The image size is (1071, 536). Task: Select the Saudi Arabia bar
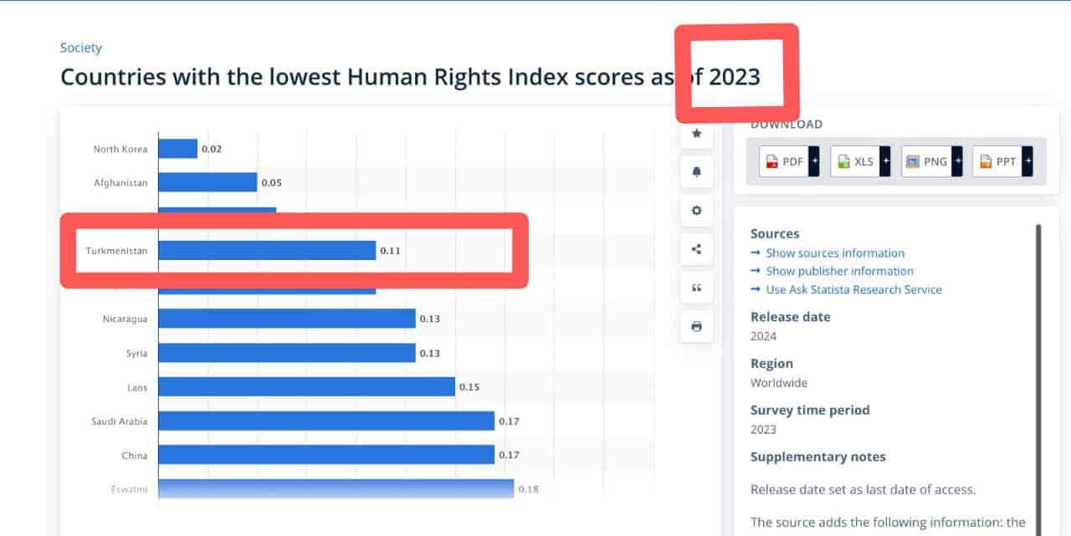pyautogui.click(x=326, y=421)
